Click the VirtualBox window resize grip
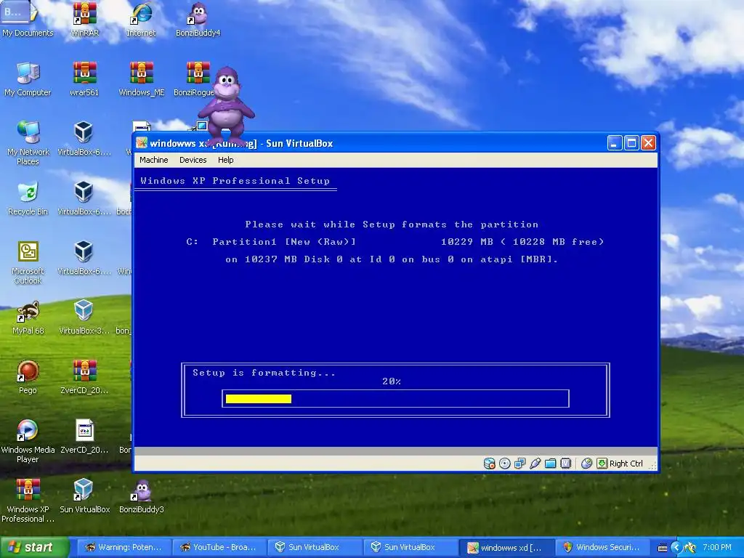 tap(653, 466)
